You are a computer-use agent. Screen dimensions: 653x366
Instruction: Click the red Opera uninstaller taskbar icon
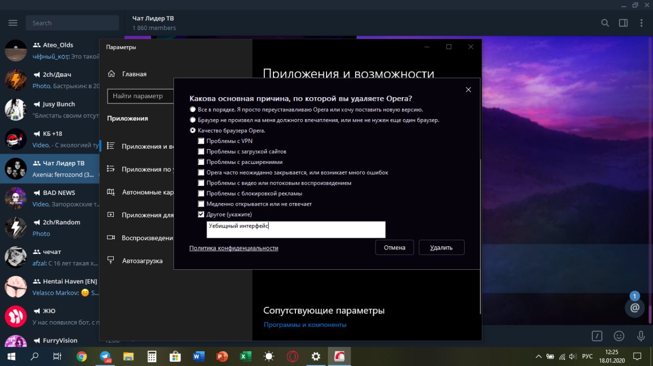339,356
